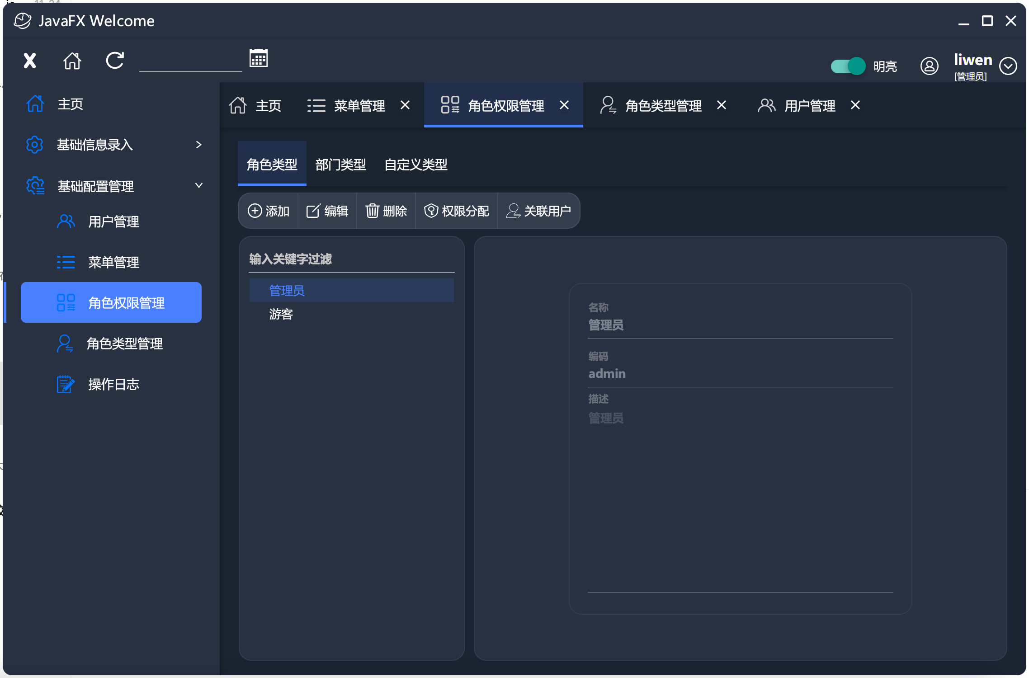Click the refresh icon in toolbar
The width and height of the screenshot is (1029, 678).
(x=115, y=61)
